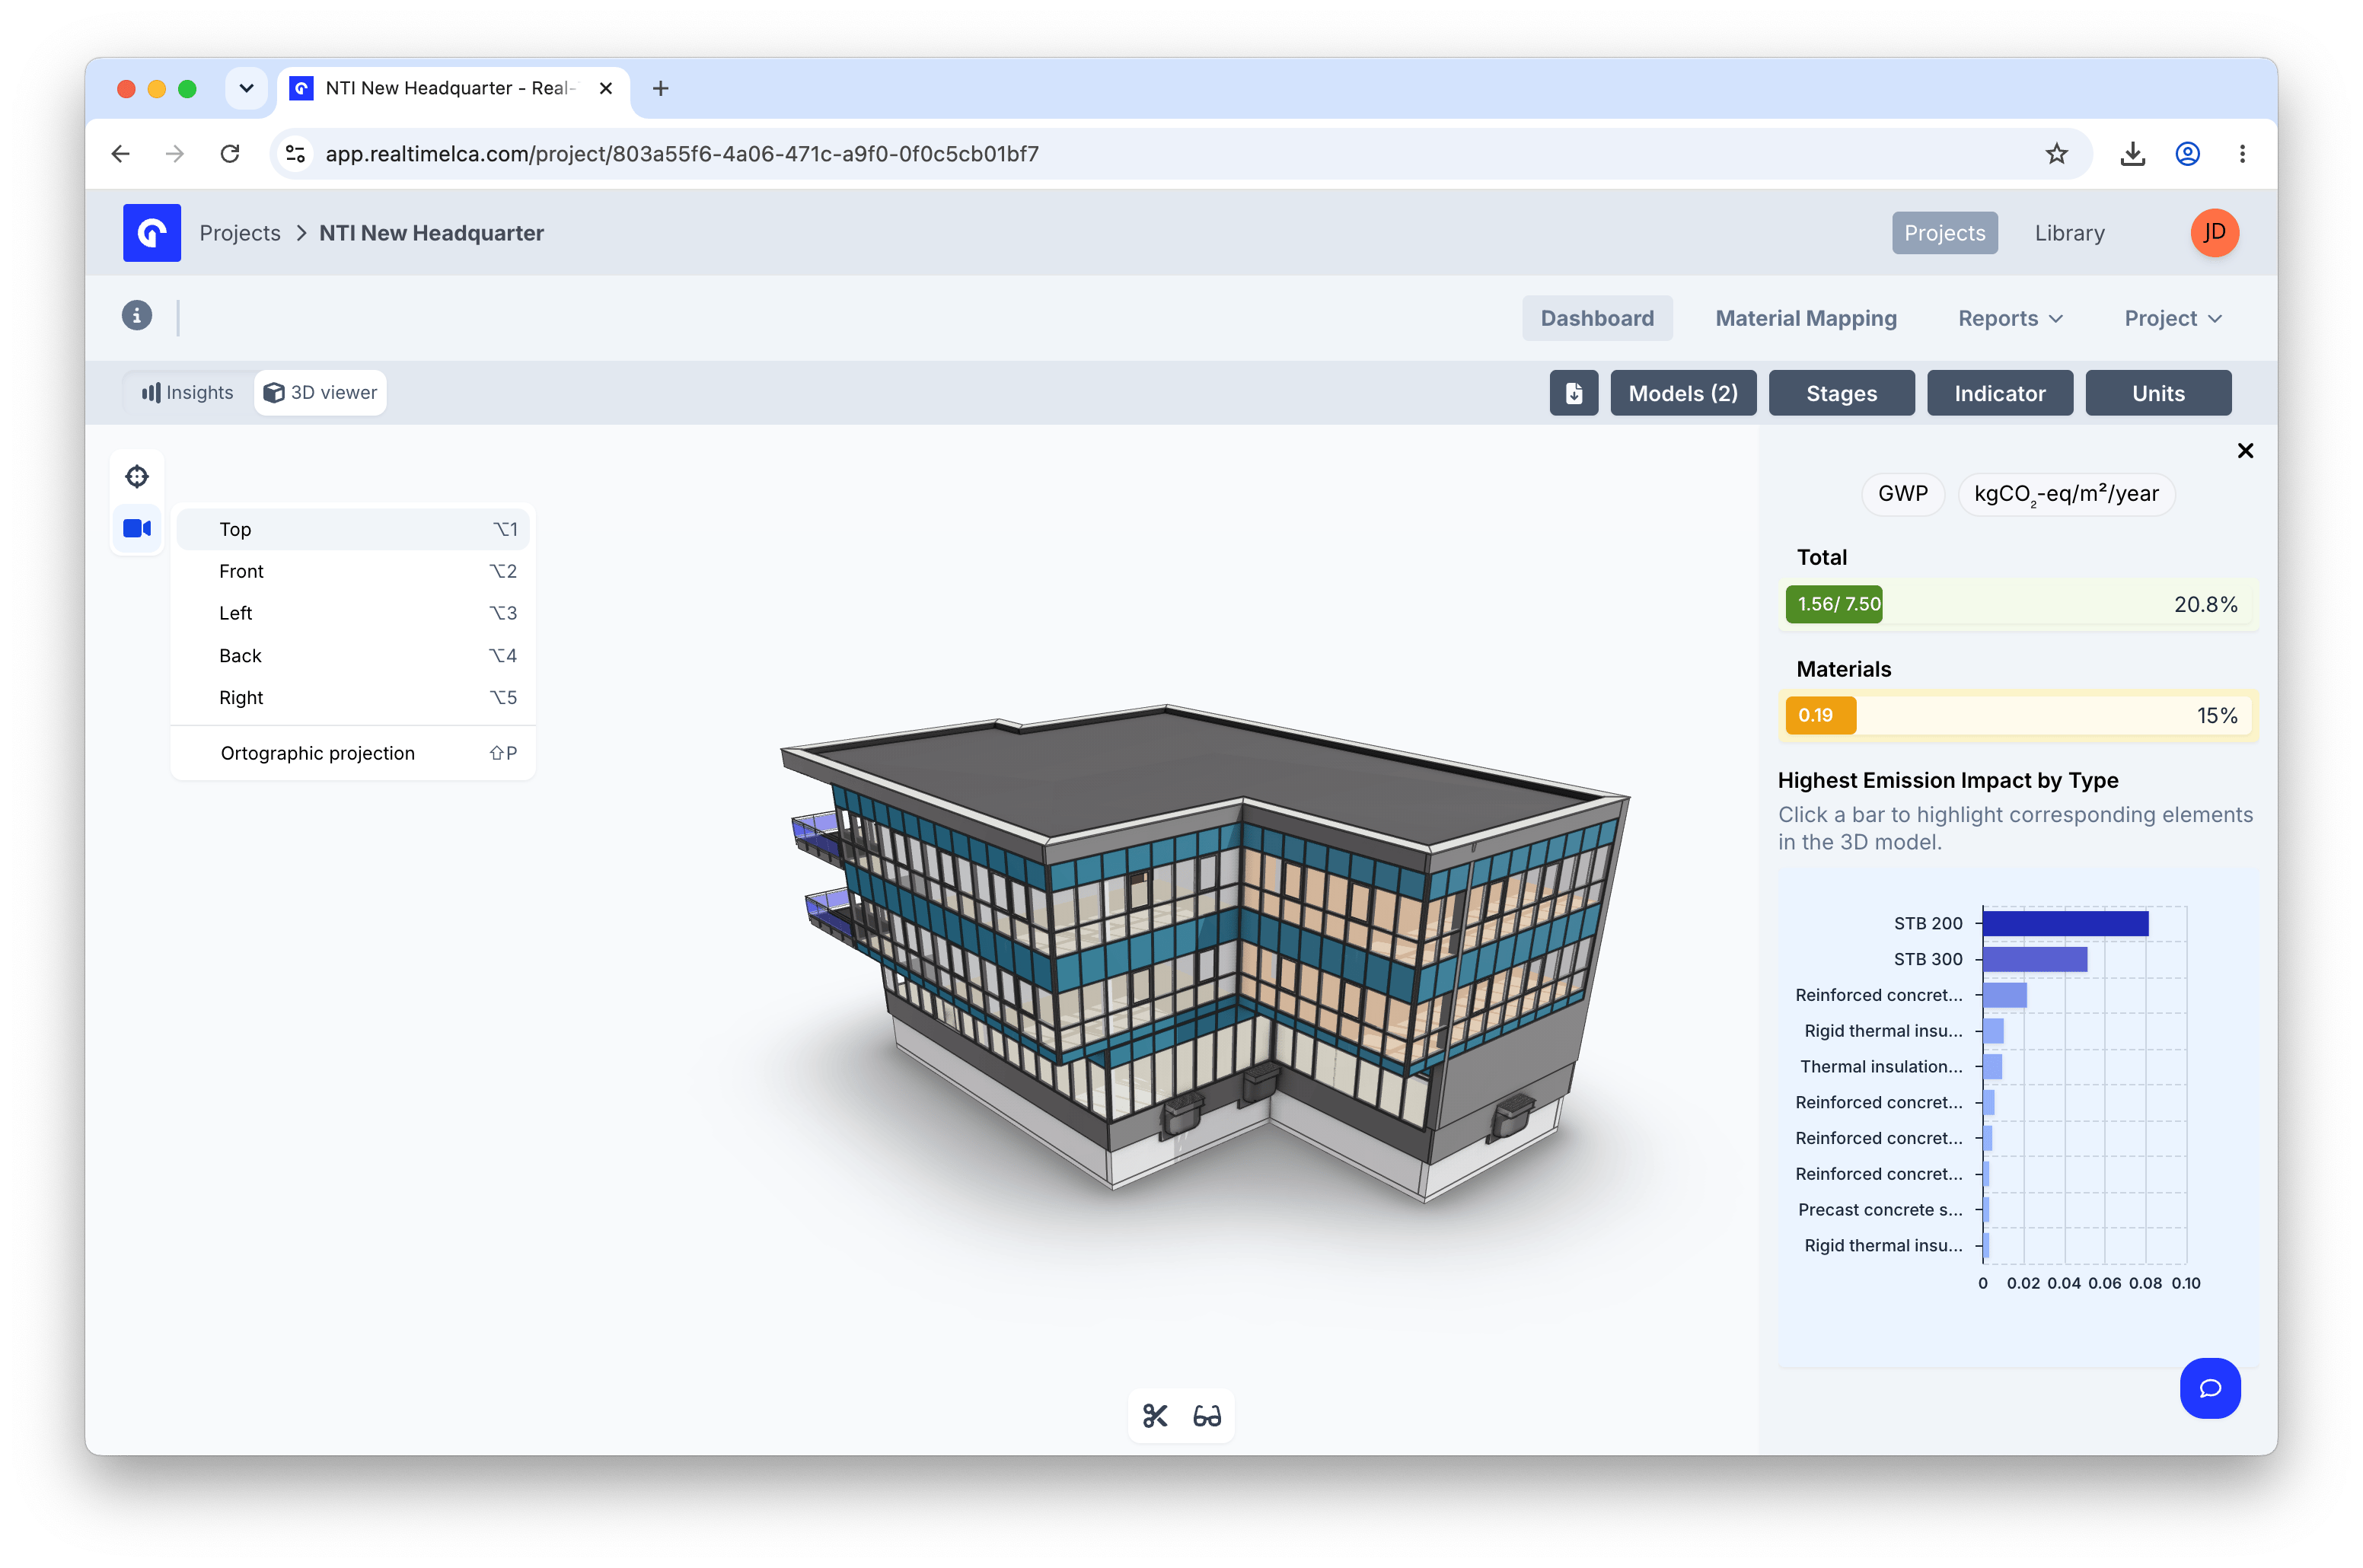Click the RealTimeLCA logo icon
The height and width of the screenshot is (1568, 2363).
click(152, 233)
